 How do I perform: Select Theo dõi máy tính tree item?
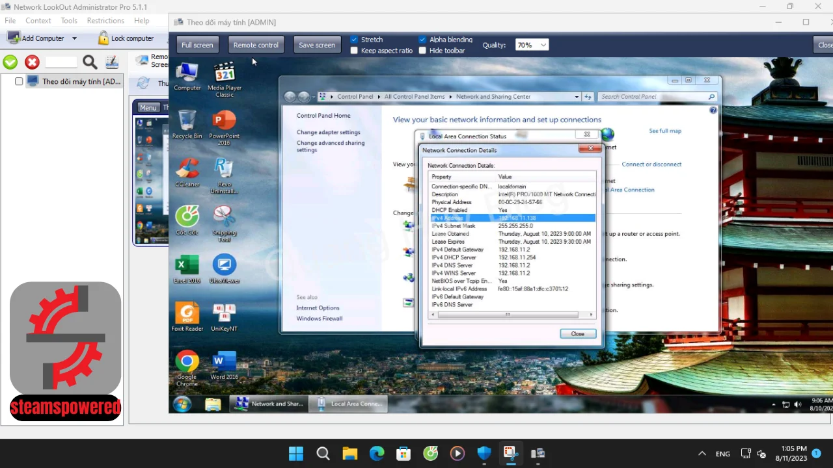81,81
